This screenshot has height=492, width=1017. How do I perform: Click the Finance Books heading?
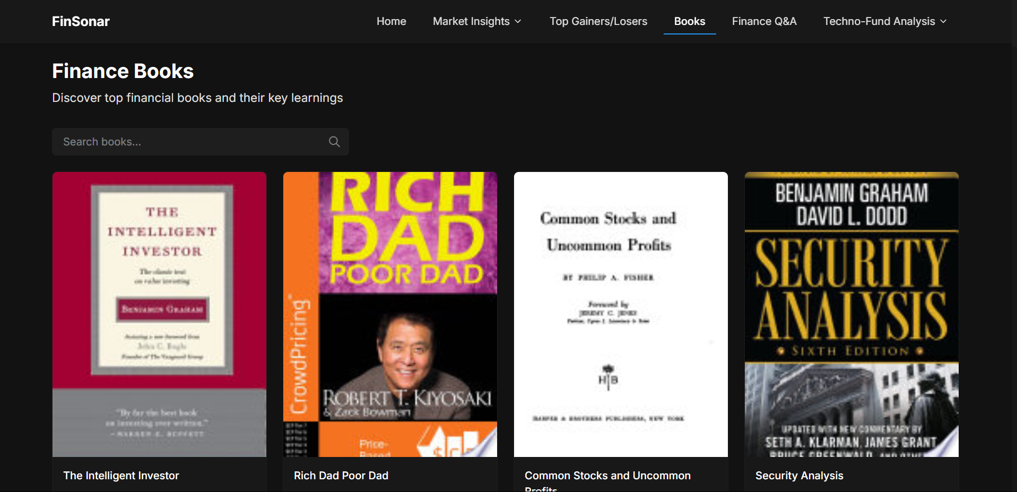coord(123,71)
